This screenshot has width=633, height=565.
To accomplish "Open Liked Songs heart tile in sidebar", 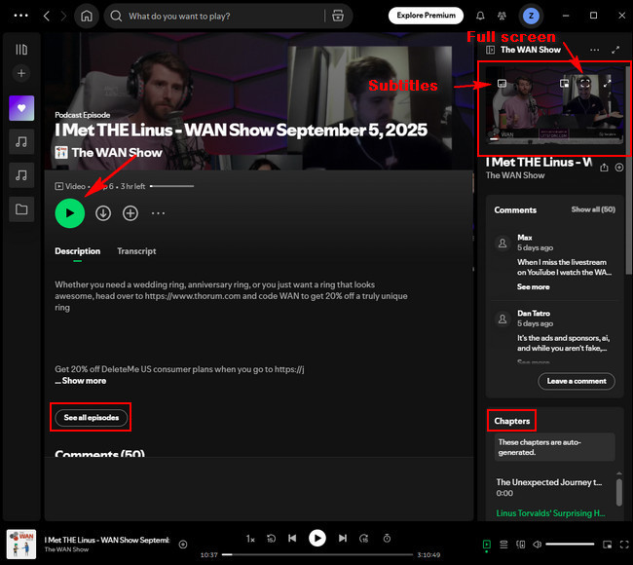I will pos(21,108).
